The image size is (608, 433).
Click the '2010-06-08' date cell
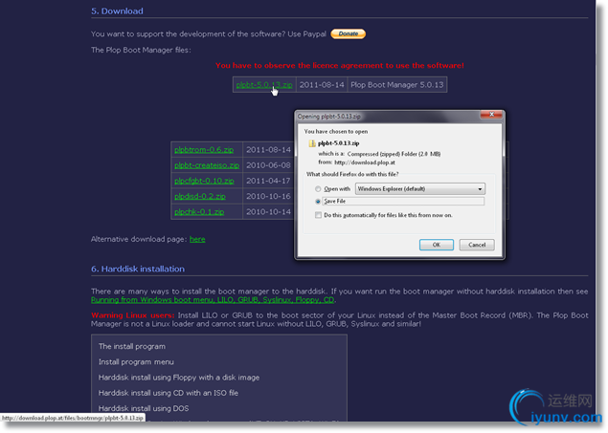[x=268, y=165]
